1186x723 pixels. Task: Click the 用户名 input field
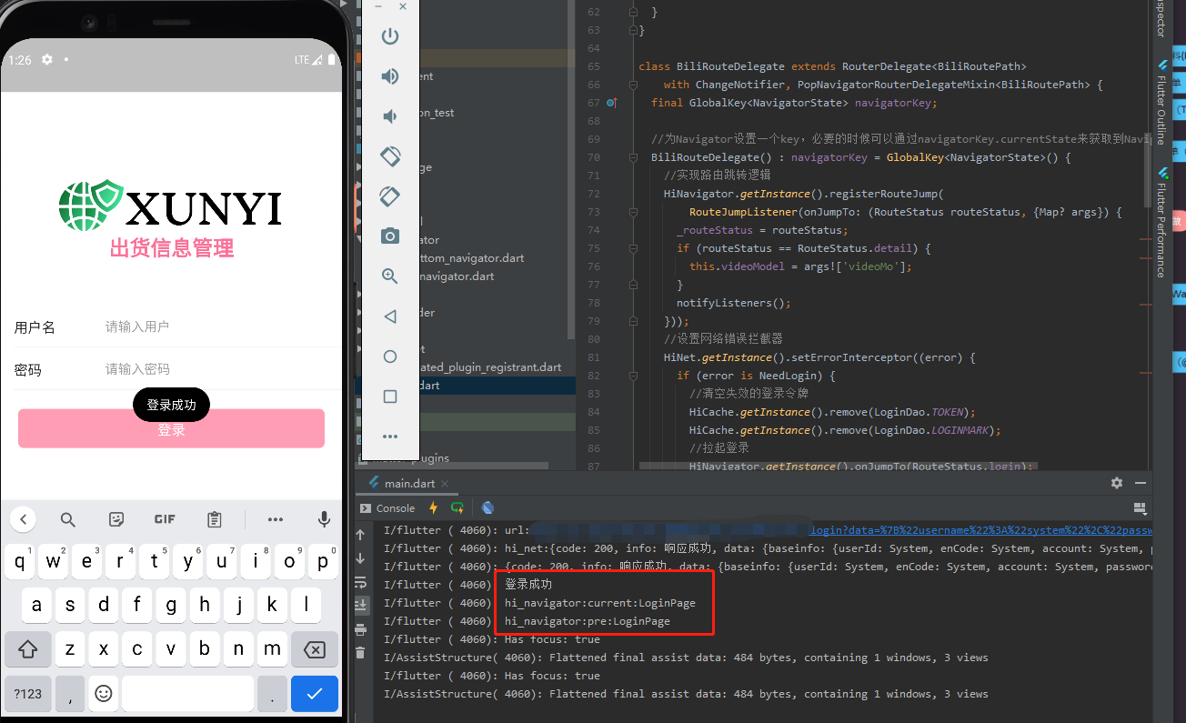(218, 326)
